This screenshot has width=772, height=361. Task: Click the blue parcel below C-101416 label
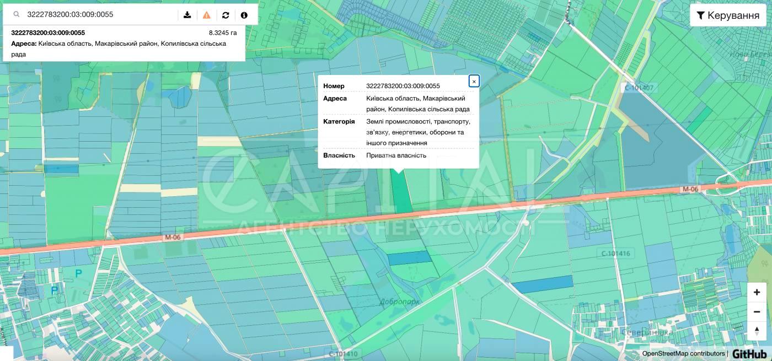(543, 284)
